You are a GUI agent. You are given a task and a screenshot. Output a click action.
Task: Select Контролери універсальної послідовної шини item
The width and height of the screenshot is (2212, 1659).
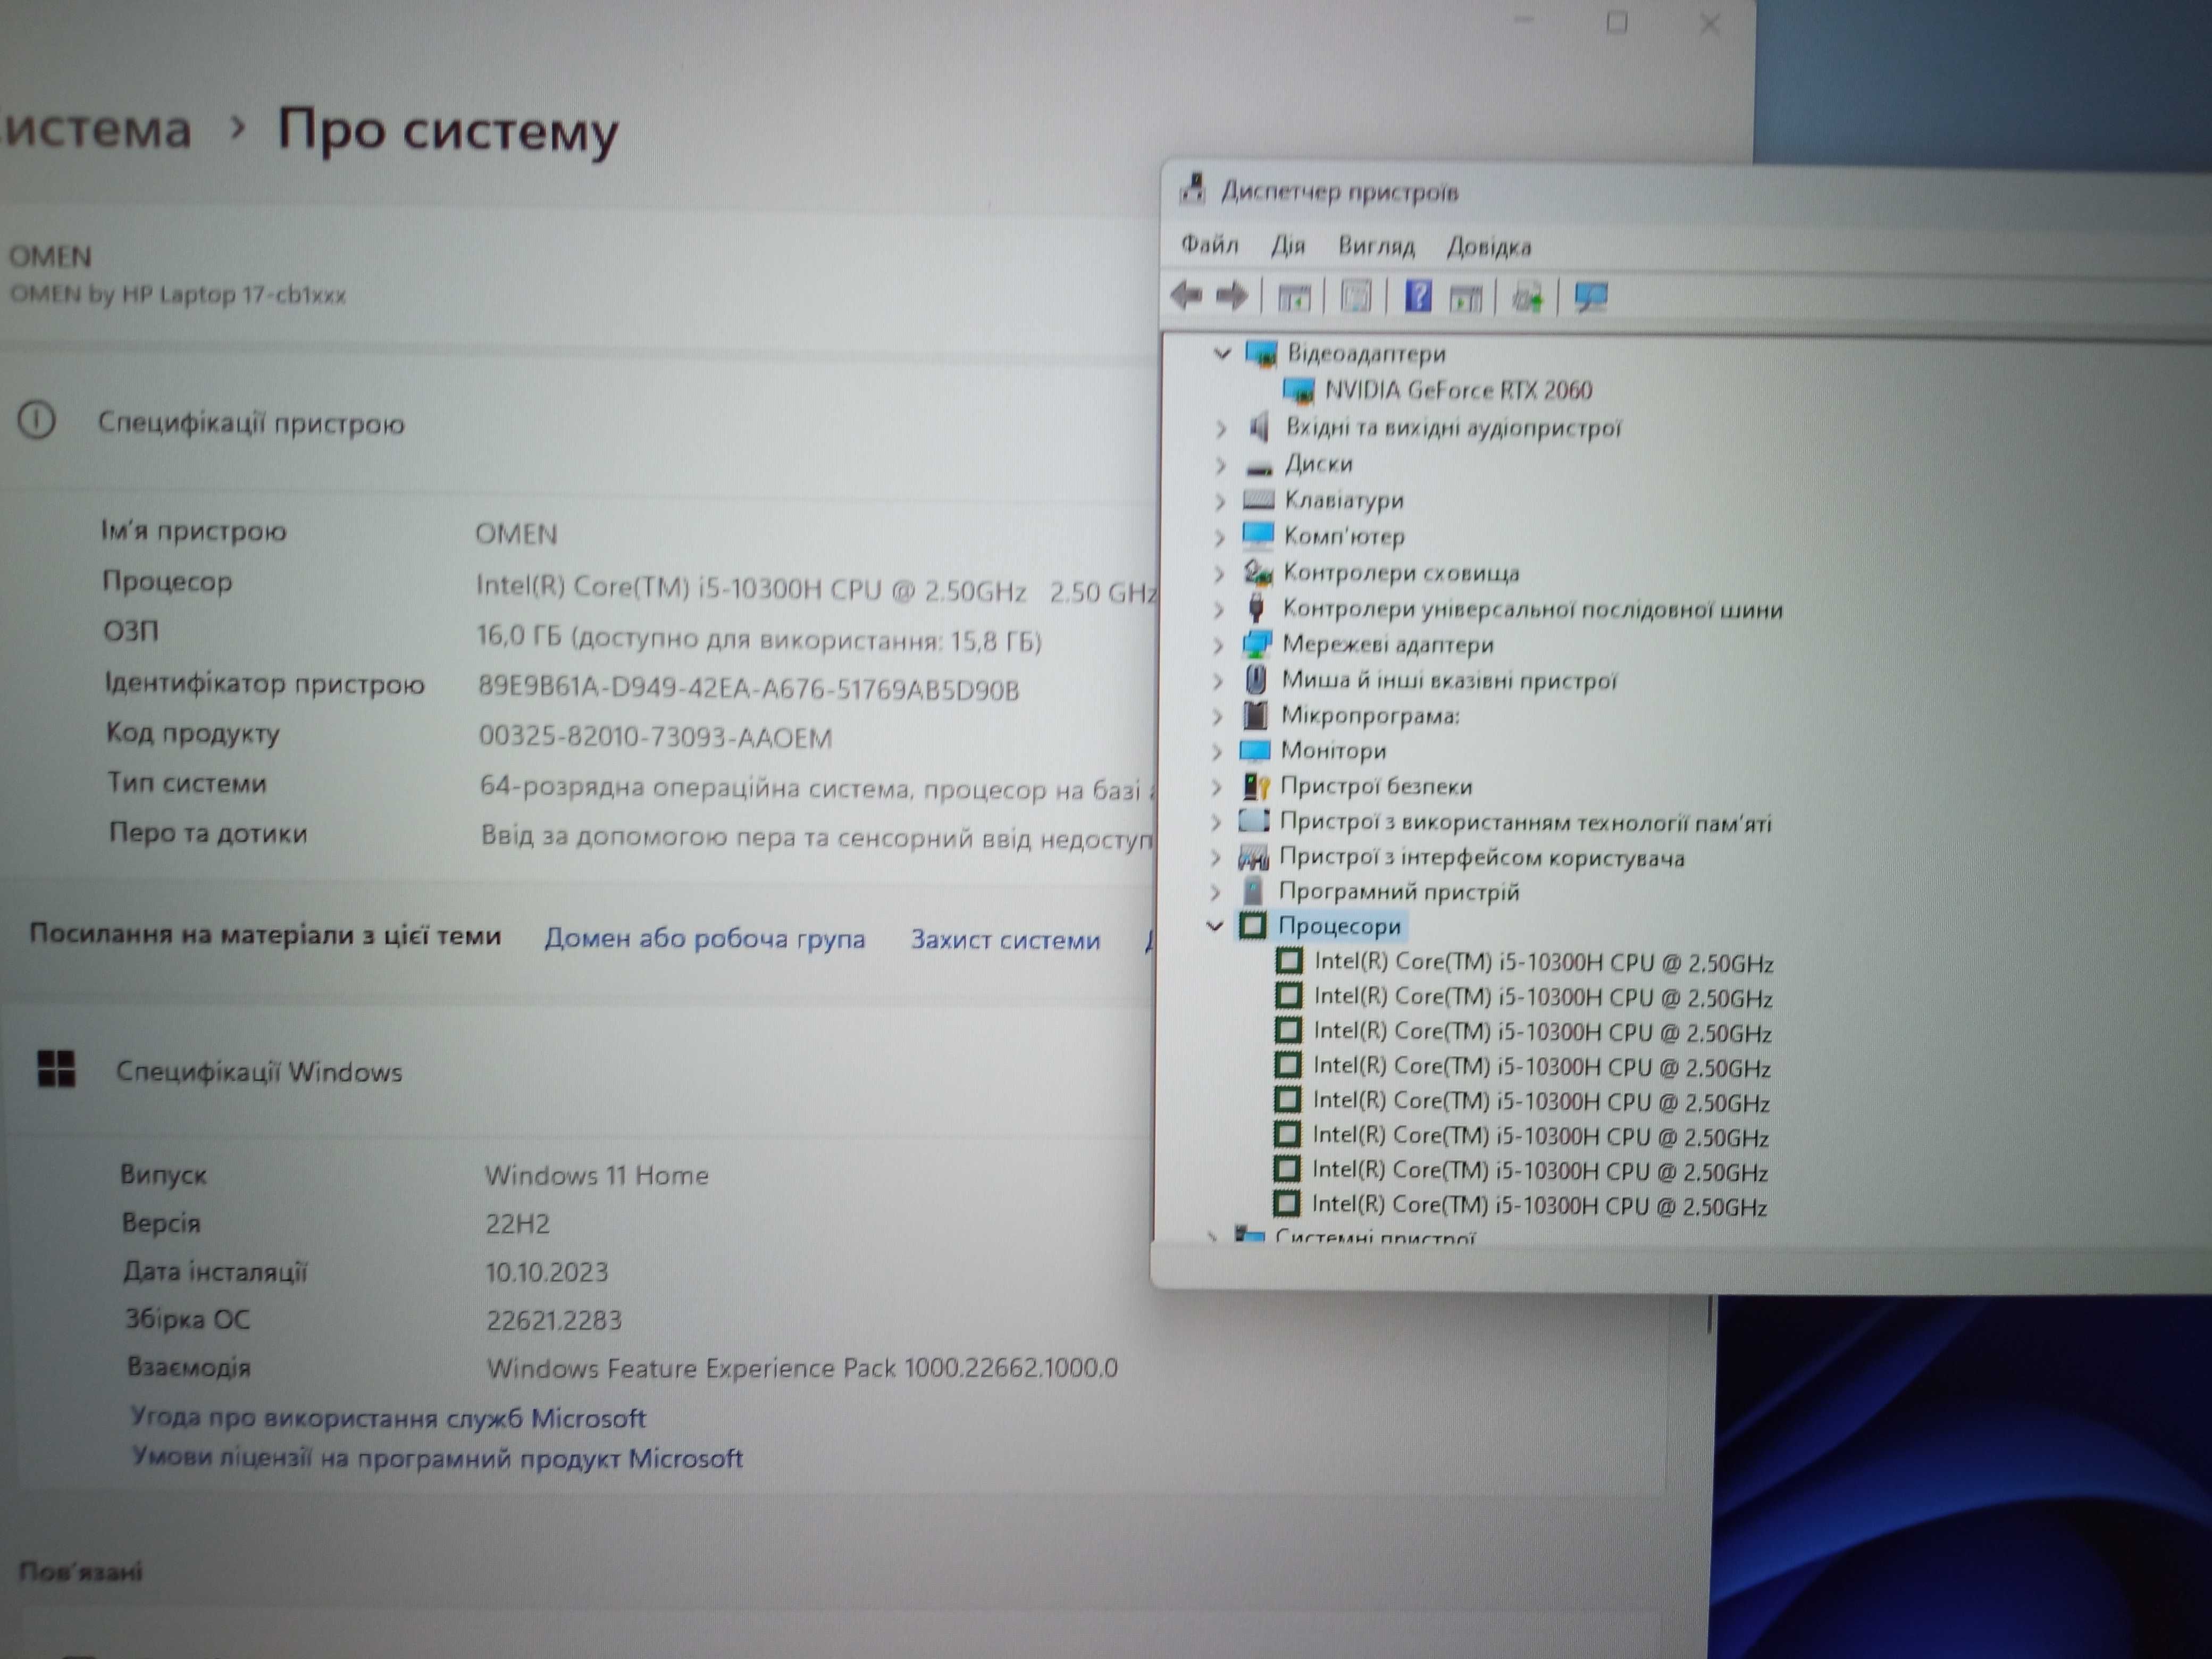click(x=1532, y=608)
